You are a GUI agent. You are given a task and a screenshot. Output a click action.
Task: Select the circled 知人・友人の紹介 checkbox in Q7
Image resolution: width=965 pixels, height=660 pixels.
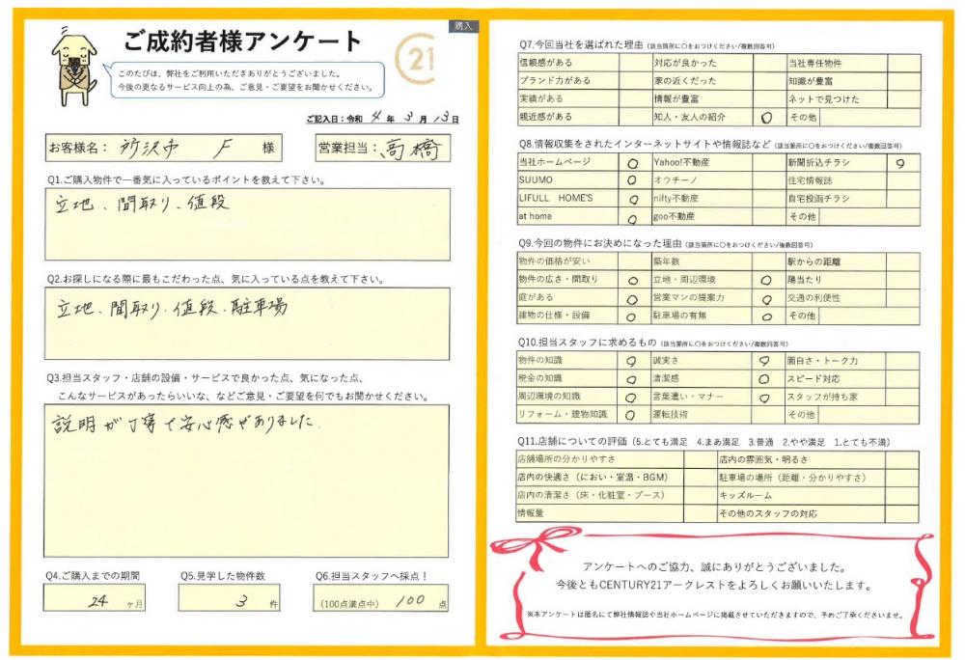[766, 116]
